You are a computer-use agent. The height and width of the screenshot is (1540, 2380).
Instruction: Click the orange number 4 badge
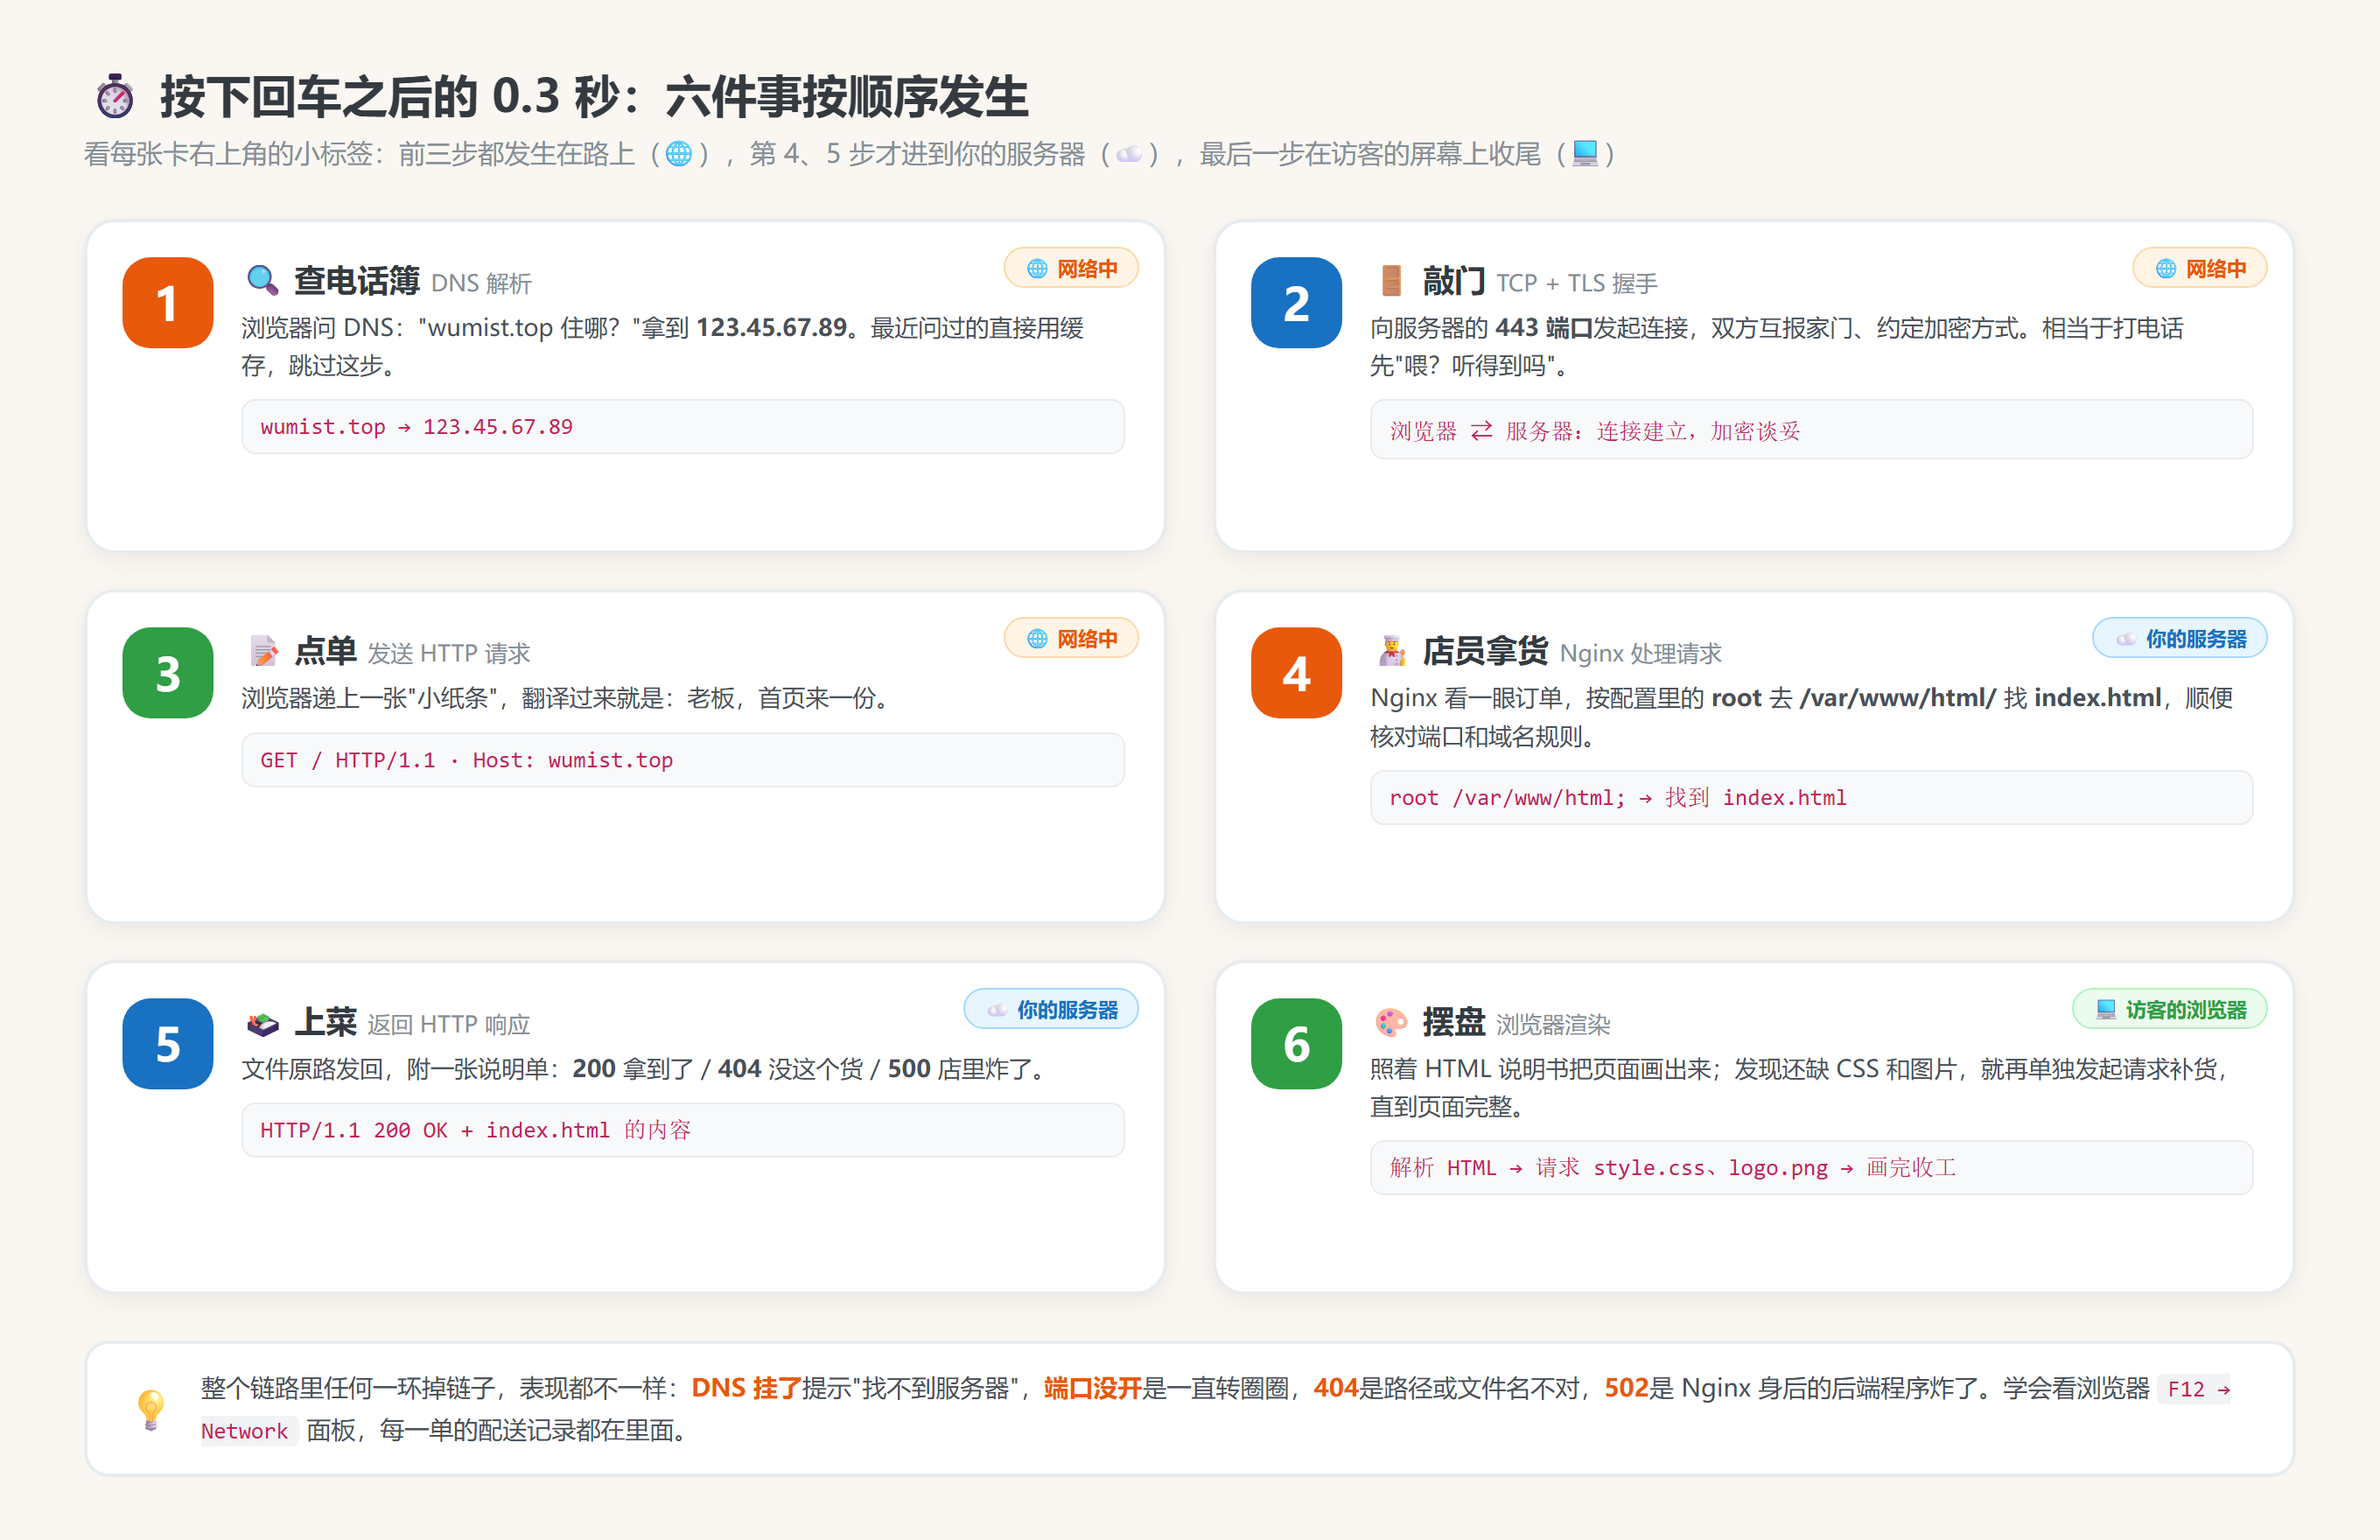coord(1296,673)
